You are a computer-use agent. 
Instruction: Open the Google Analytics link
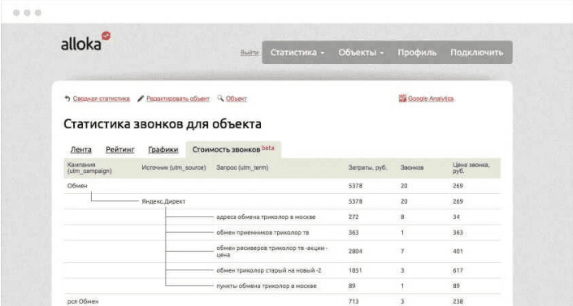[431, 98]
